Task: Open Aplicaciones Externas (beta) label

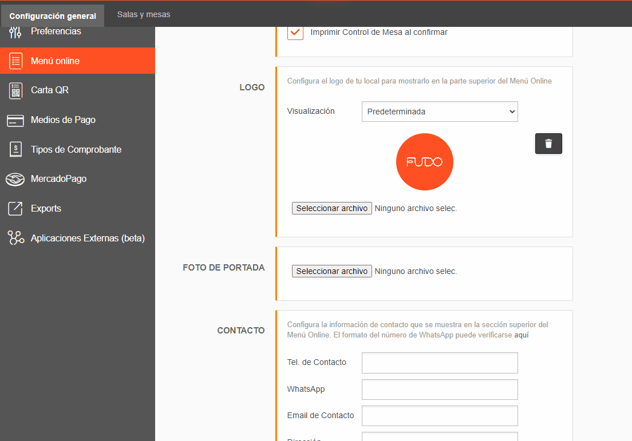Action: click(x=88, y=238)
